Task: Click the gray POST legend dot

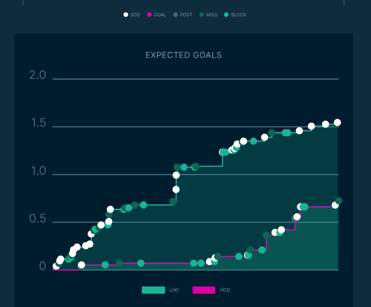Action: click(175, 15)
